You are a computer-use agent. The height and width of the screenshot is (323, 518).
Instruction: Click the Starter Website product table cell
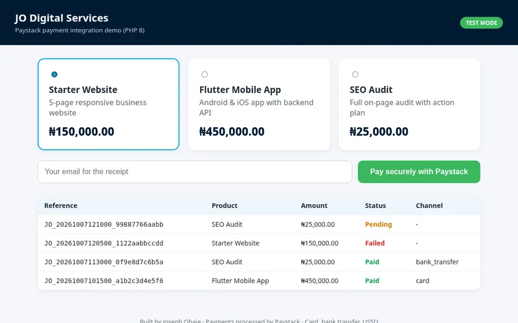point(235,244)
